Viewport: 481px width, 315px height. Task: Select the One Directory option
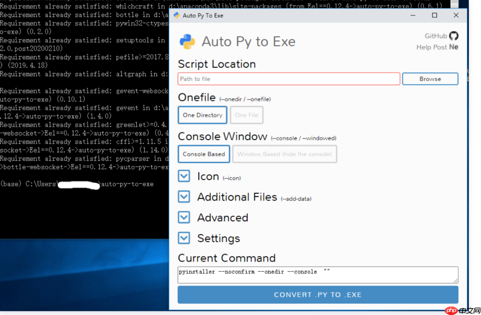(202, 115)
